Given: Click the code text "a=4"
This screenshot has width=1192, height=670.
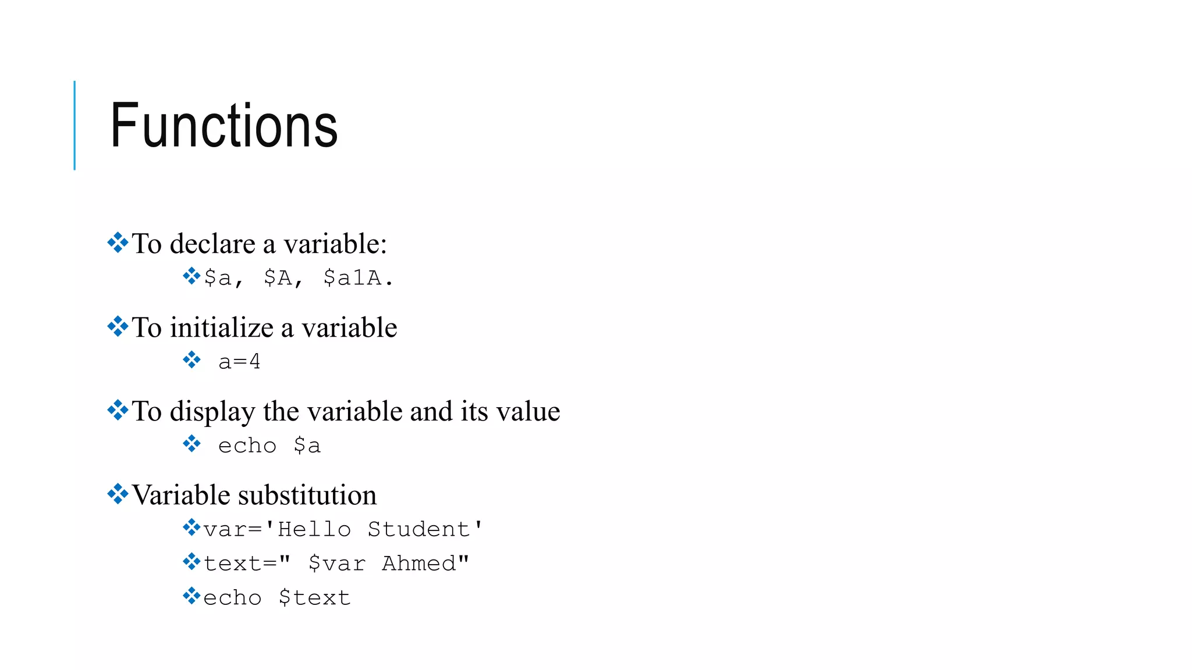Looking at the screenshot, I should tap(239, 362).
